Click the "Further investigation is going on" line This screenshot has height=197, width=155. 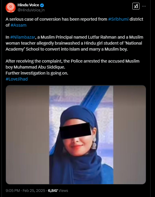tap(37, 73)
